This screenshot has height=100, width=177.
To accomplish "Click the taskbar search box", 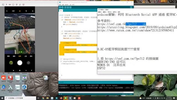I will [20, 98].
